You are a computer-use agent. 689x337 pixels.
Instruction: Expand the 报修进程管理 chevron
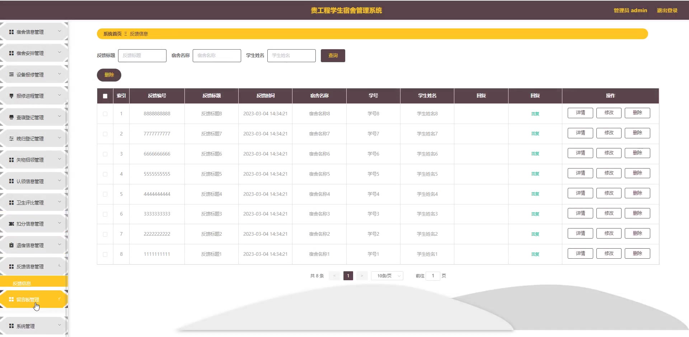click(x=60, y=95)
